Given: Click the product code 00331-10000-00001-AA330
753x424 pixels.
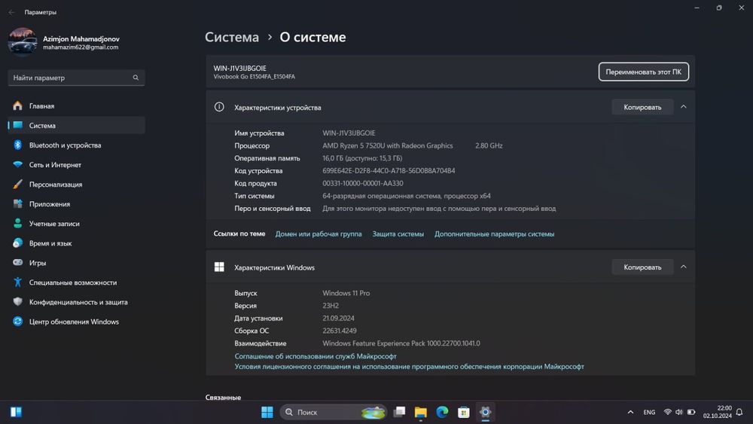Looking at the screenshot, I should point(363,183).
